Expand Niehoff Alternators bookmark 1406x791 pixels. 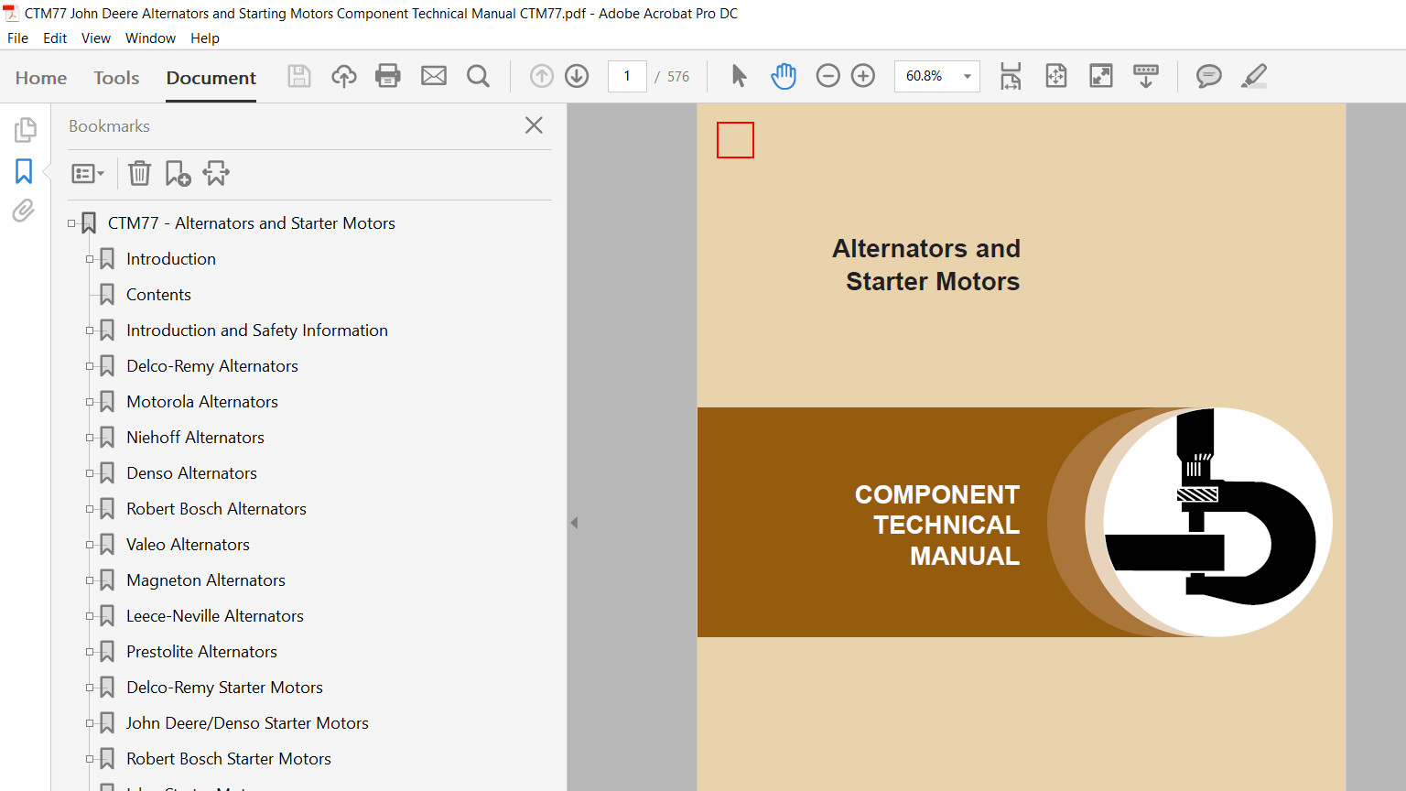point(90,438)
